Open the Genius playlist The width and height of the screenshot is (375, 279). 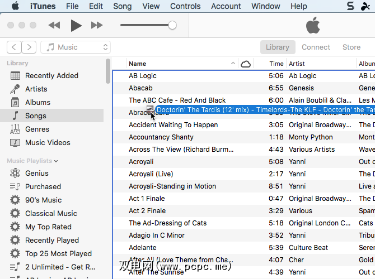pos(36,174)
